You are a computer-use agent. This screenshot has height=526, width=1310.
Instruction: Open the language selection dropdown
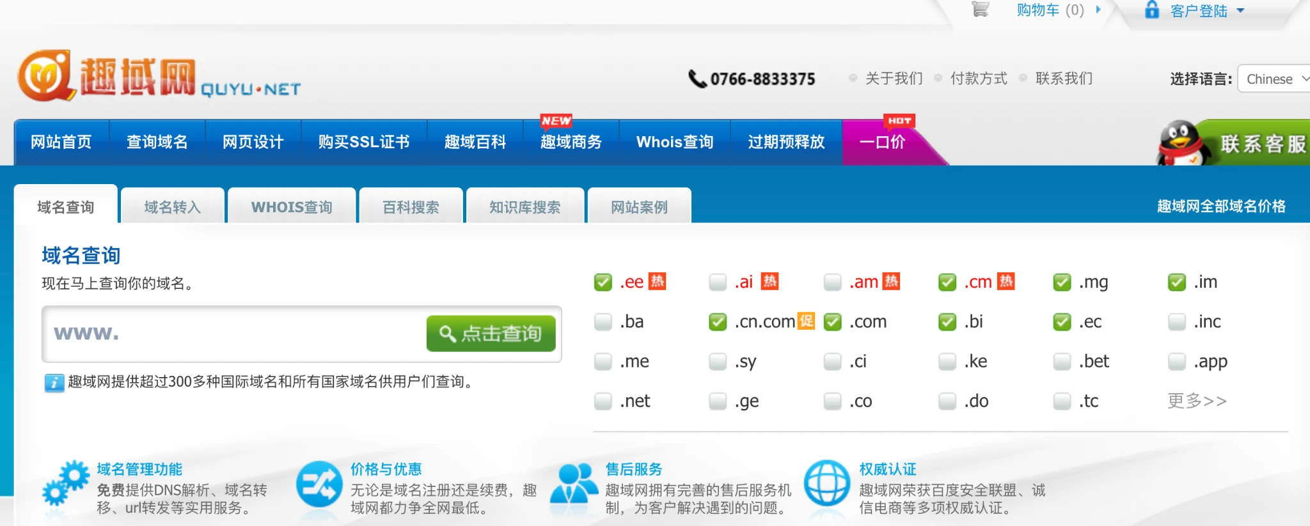tap(1274, 79)
